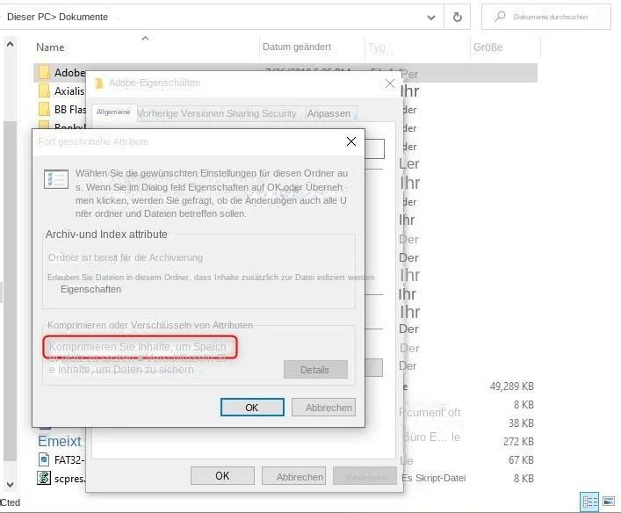The image size is (621, 513).
Task: Sort files by 'Datum geändert' column header
Action: 296,47
